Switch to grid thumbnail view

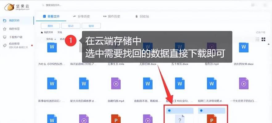click(263, 39)
